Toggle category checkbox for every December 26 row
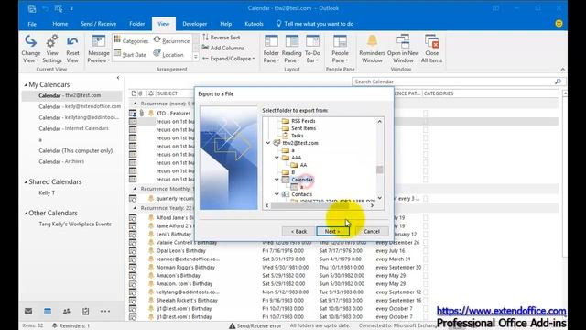Screen dimensions: 586x330 coord(425,242)
